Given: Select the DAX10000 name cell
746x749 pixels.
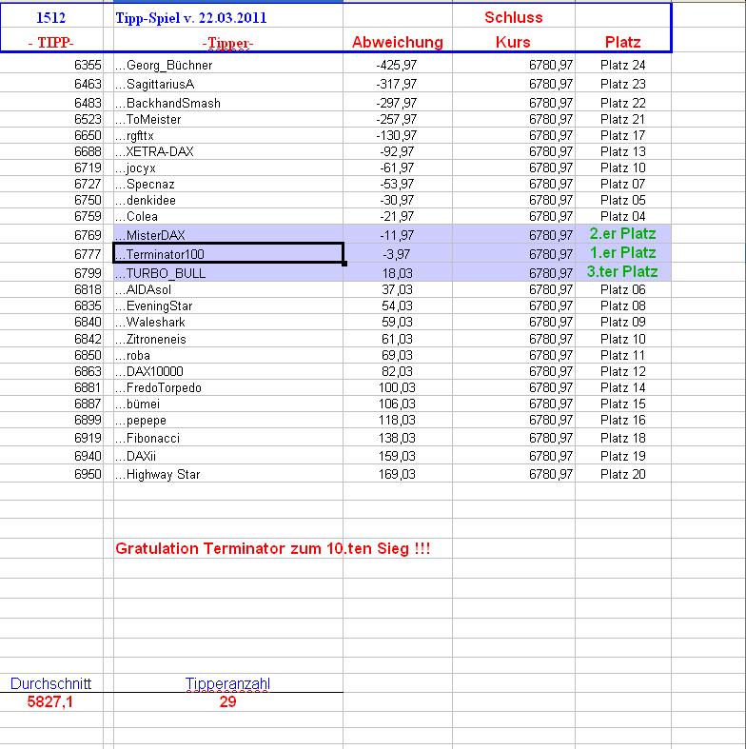Looking at the screenshot, I should coord(227,371).
